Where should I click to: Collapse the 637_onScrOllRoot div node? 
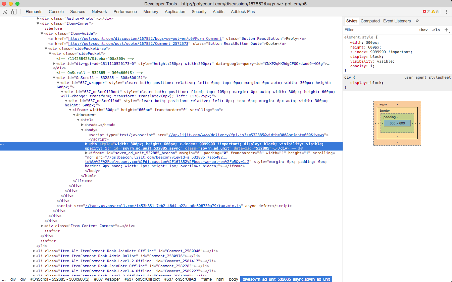coord(62,92)
